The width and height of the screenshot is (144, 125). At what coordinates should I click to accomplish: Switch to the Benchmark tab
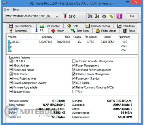click(x=18, y=31)
